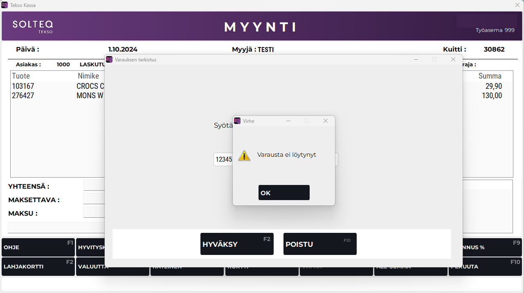Image resolution: width=524 pixels, height=293 pixels.
Task: Select product row 103167 CROCS
Action: (x=57, y=86)
